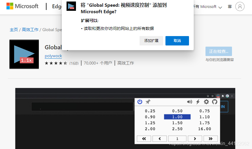Click the single right arrow speed button

[x=195, y=139]
